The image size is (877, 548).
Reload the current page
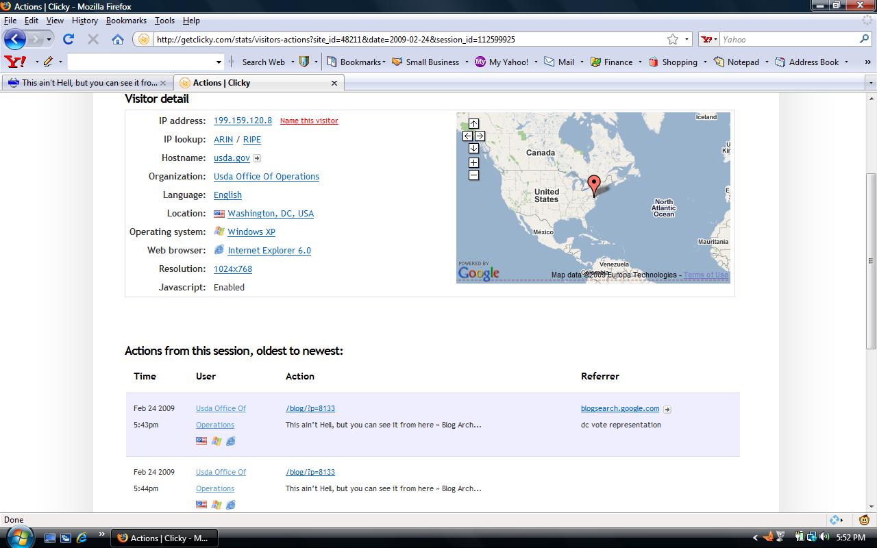(69, 39)
